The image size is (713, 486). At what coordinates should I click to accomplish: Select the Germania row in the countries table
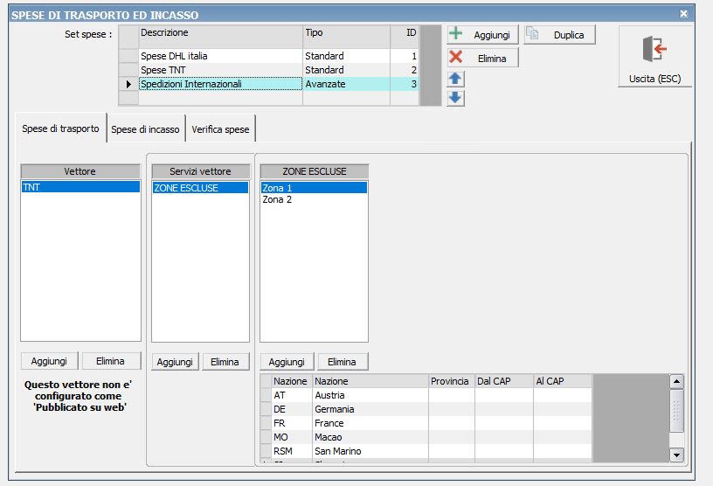point(426,409)
